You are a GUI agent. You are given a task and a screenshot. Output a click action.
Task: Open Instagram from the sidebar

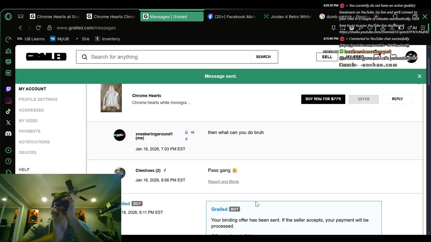[8, 100]
